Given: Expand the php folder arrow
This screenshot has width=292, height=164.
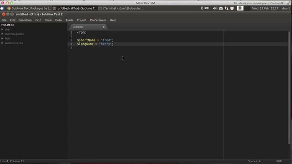Looking at the screenshot, I should pyautogui.click(x=2, y=29).
